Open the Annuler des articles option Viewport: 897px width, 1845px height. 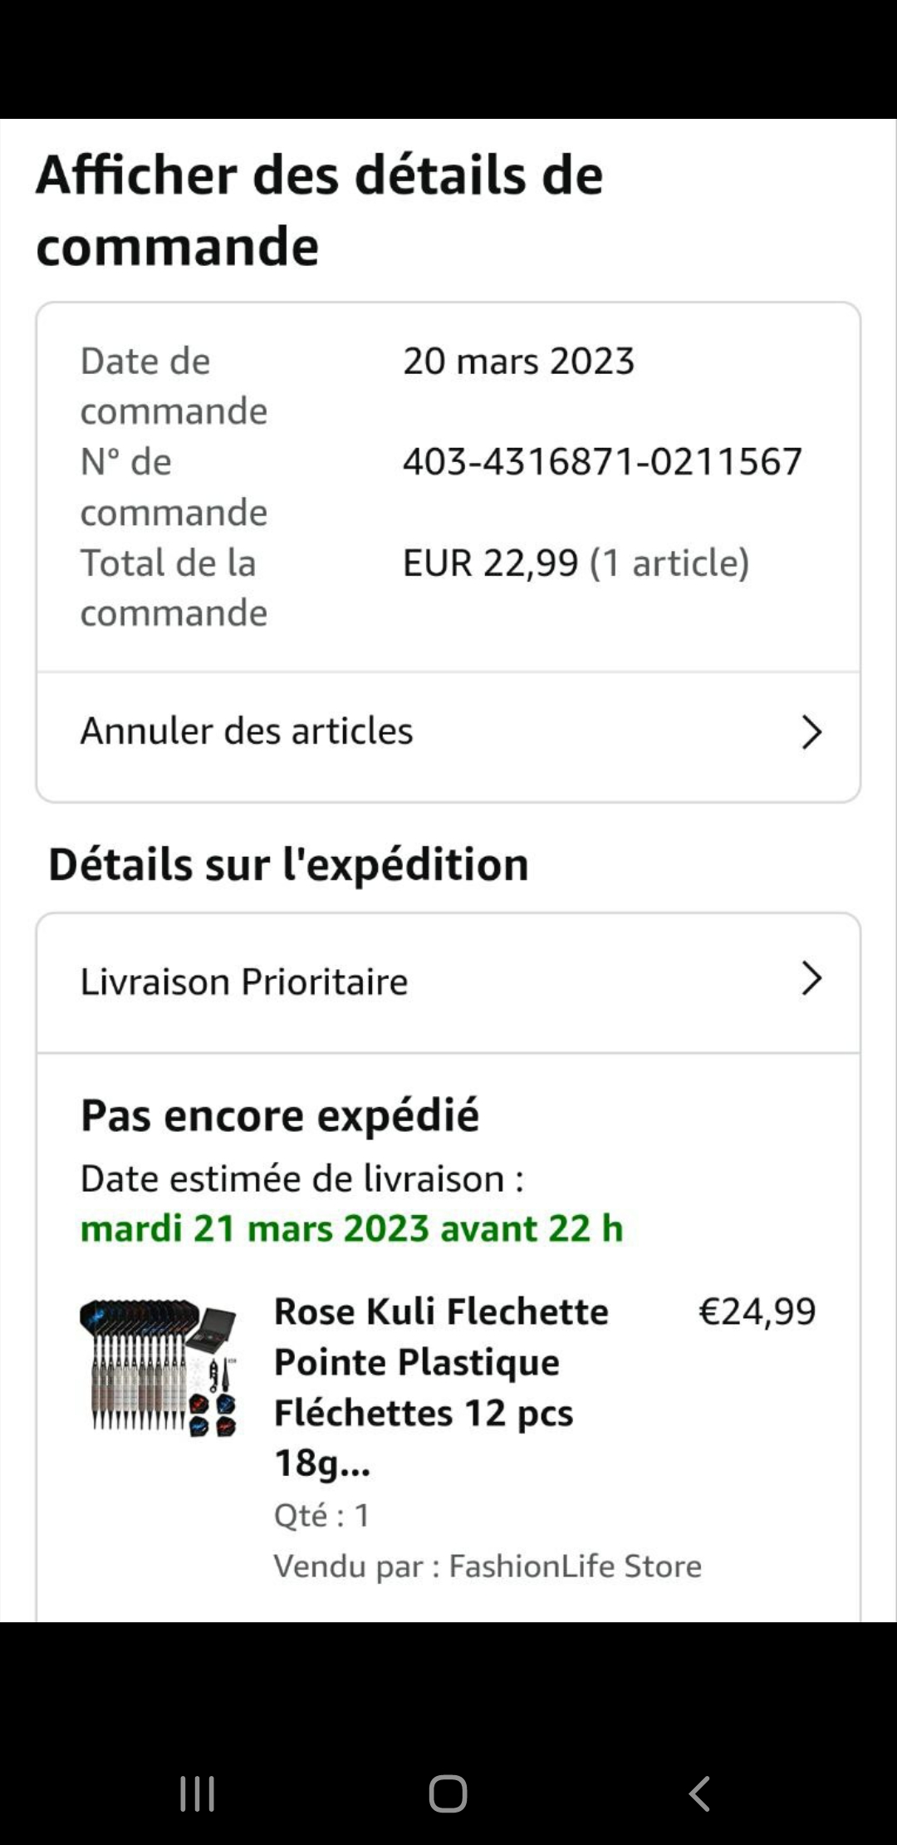(x=247, y=731)
